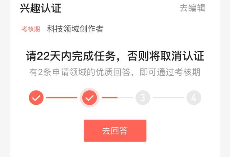Select the highlighted second checkmark step
The width and height of the screenshot is (230, 157).
[x=89, y=97]
